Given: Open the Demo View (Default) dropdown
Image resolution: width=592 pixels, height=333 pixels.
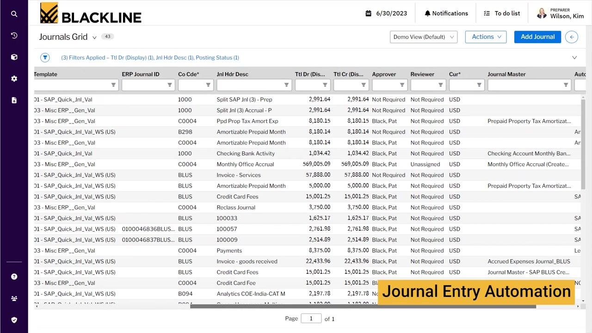Looking at the screenshot, I should coord(424,37).
